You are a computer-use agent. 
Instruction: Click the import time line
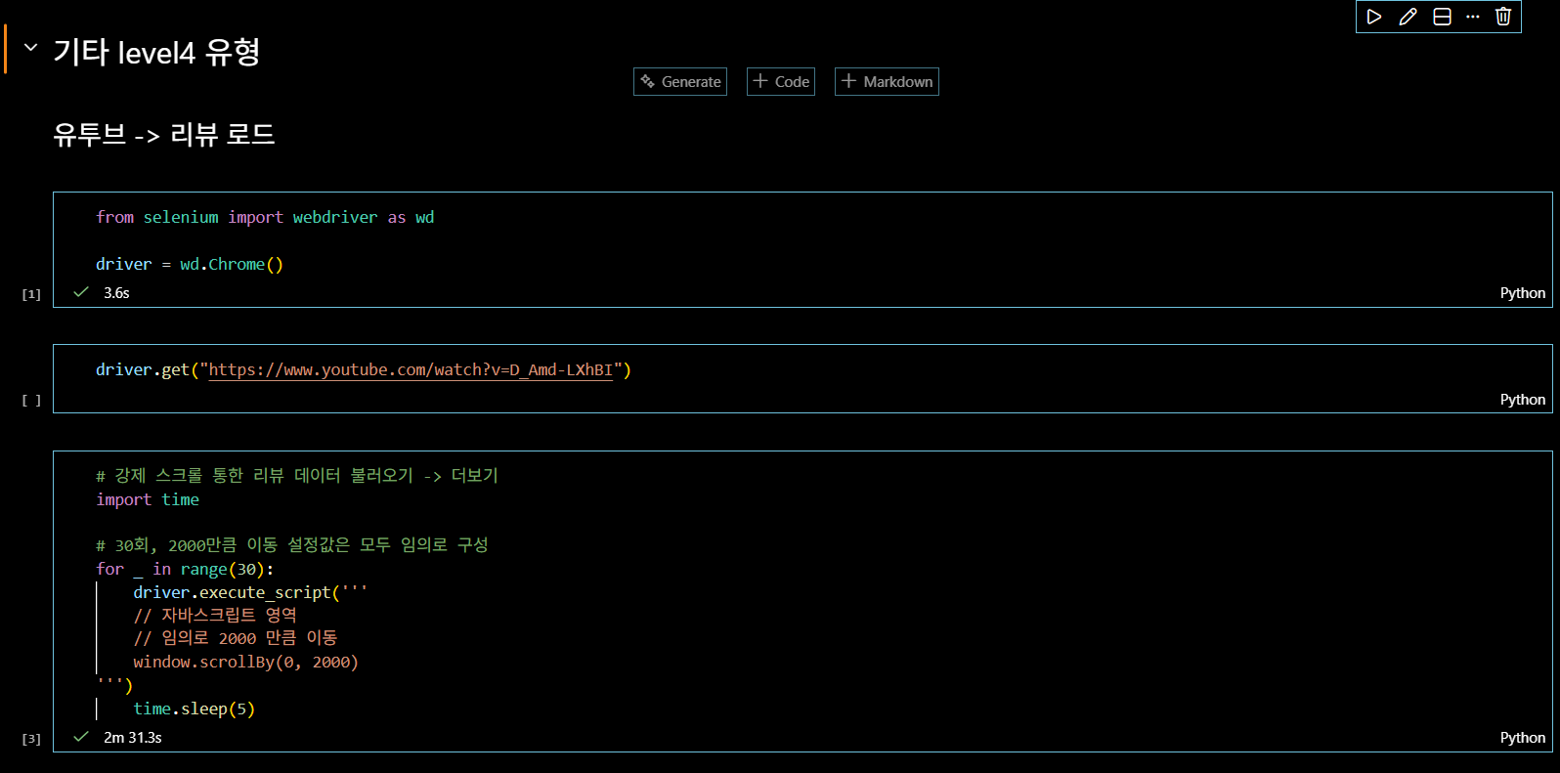point(148,499)
